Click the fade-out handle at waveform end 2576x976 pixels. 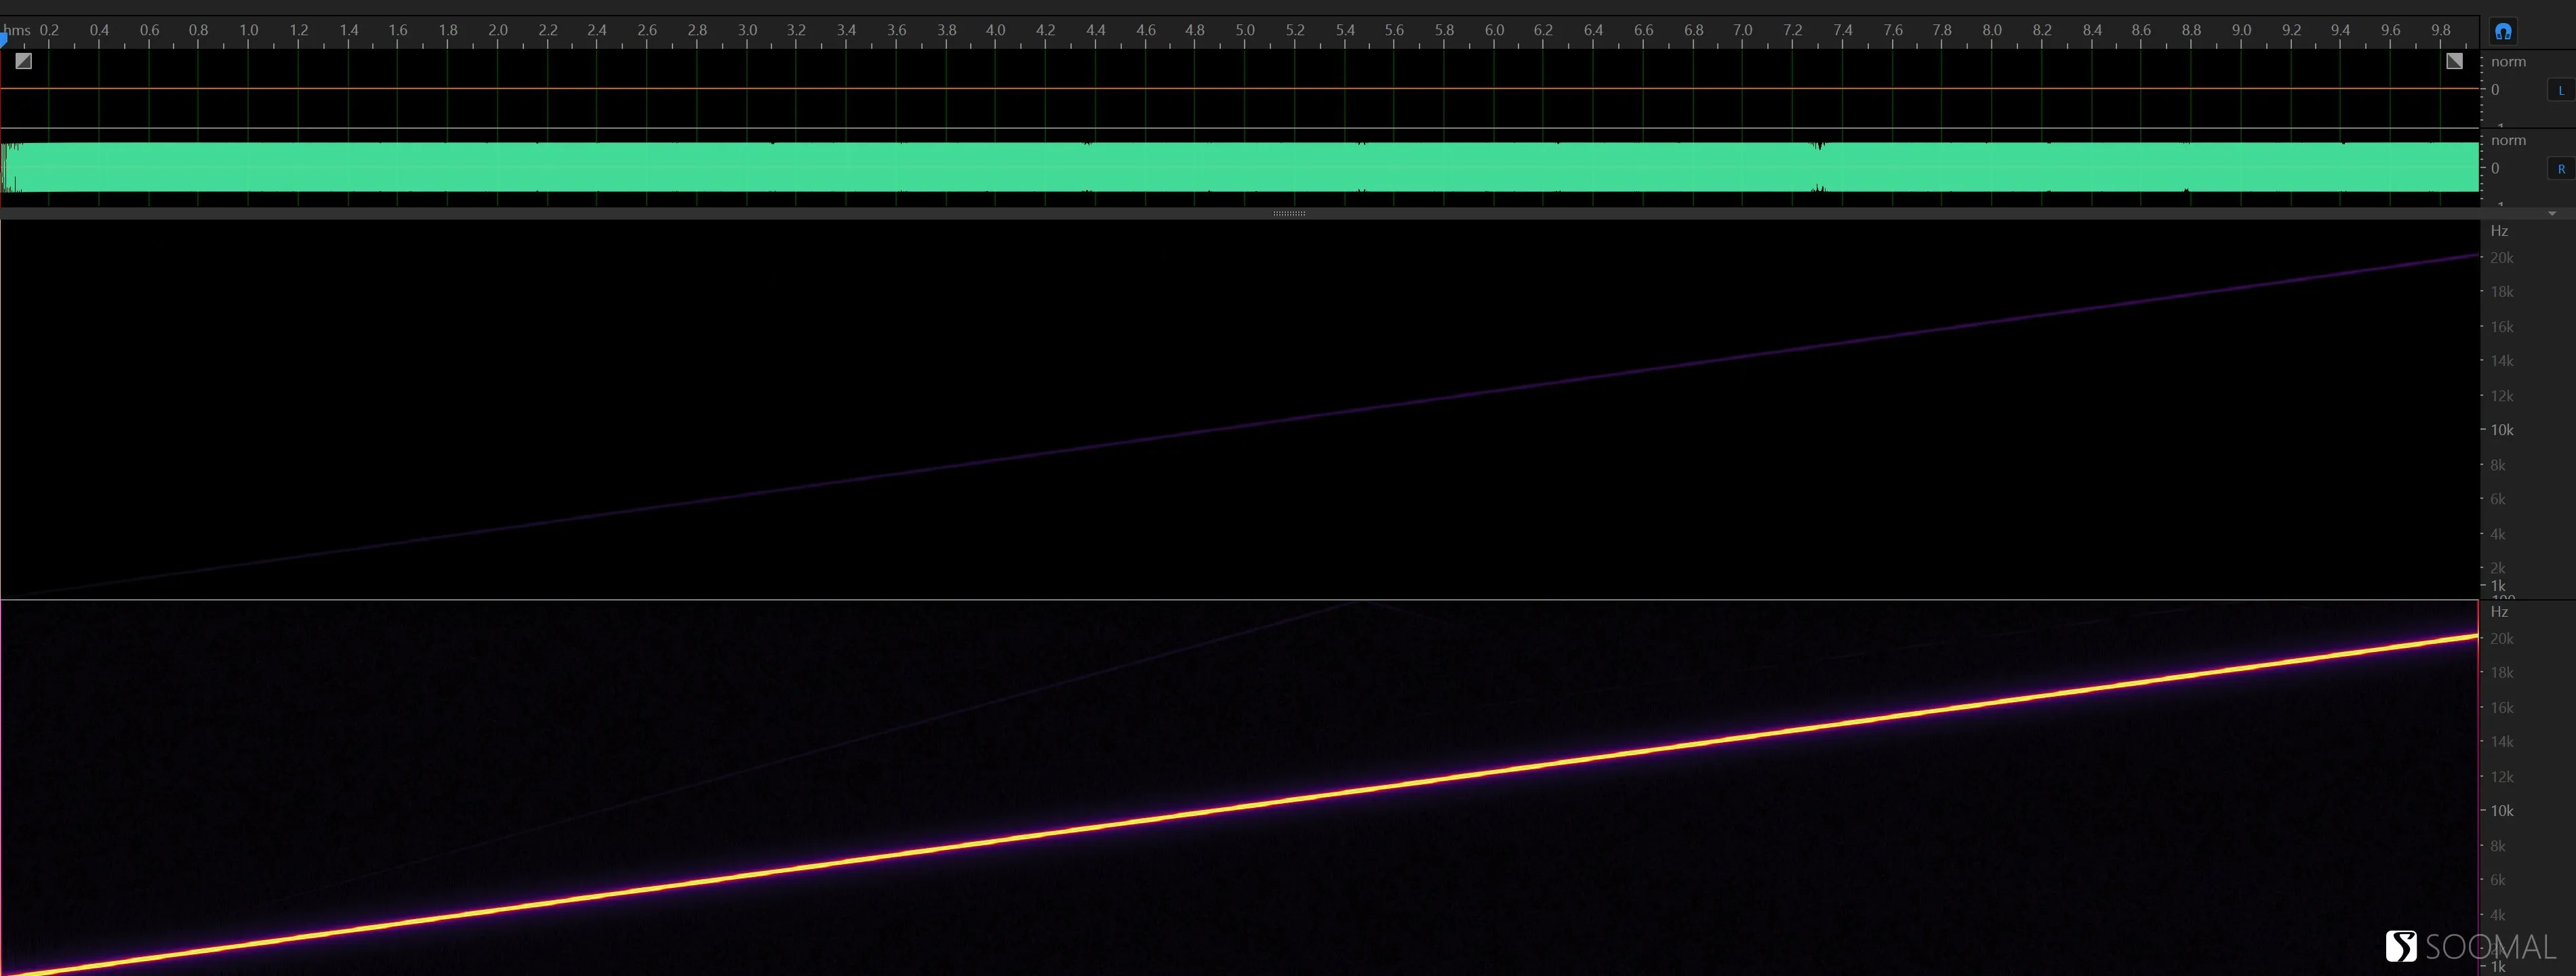click(x=2455, y=61)
